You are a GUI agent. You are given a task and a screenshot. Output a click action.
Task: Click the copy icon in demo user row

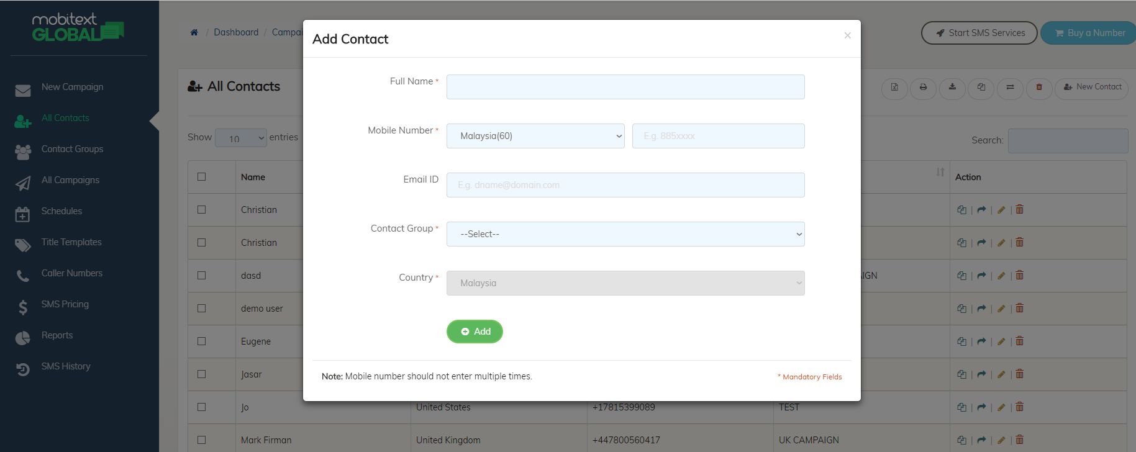click(x=961, y=309)
